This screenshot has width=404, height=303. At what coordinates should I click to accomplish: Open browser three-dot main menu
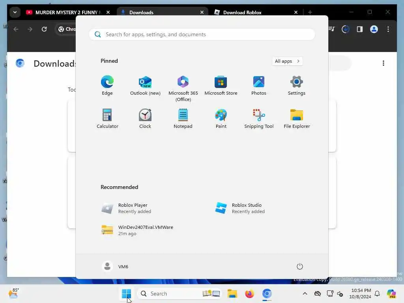(388, 29)
